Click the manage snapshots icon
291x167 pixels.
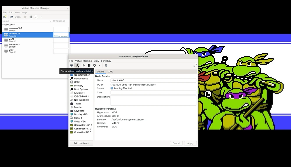[x=106, y=65]
